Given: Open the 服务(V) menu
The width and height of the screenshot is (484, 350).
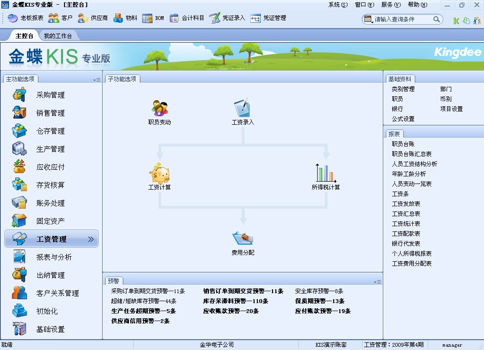Looking at the screenshot, I should [391, 5].
